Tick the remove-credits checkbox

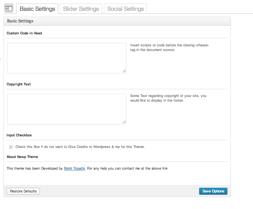click(x=11, y=147)
